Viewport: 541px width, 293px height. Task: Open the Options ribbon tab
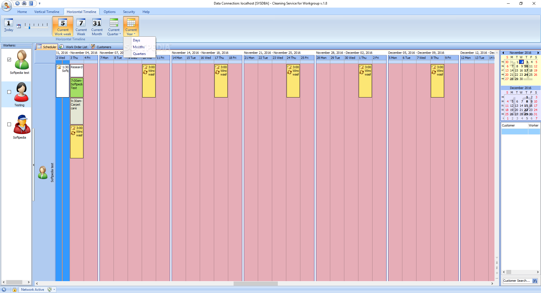110,12
